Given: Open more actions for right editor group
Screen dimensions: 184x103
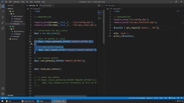Looking at the screenshot, I should (x=181, y=5).
